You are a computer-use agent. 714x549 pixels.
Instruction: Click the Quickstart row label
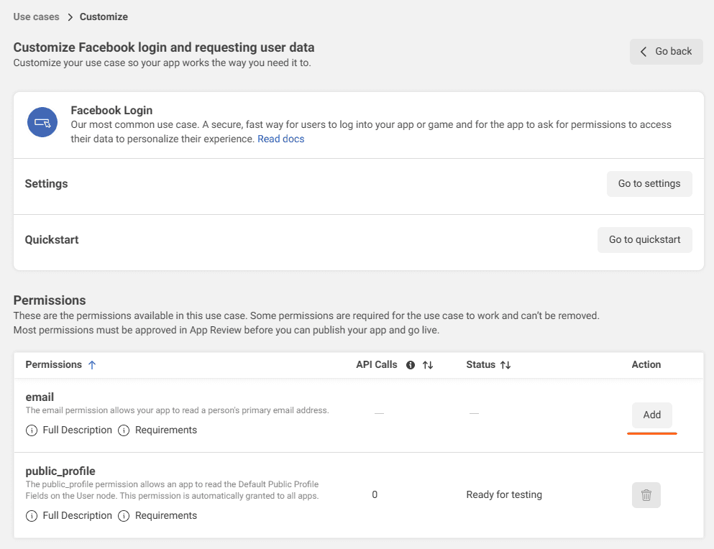pos(52,240)
